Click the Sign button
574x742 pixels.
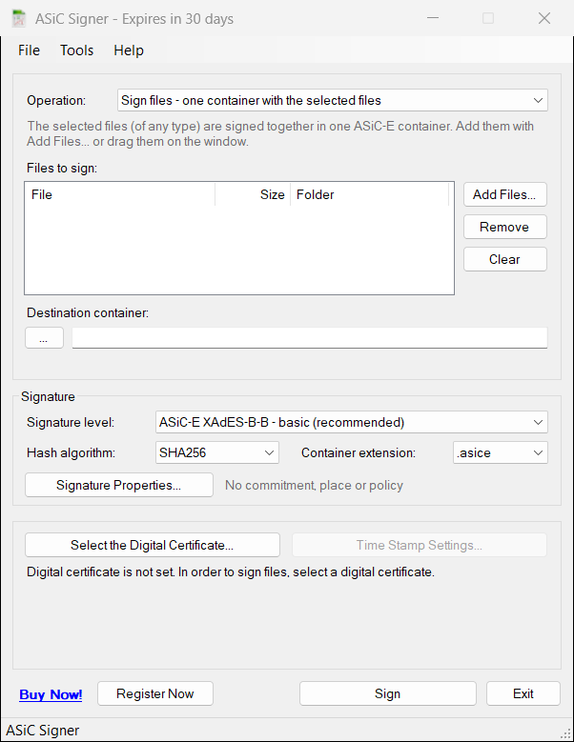[388, 693]
